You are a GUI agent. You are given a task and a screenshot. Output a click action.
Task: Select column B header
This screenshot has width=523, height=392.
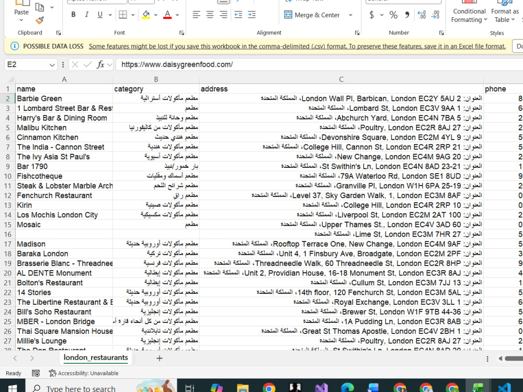click(x=156, y=79)
